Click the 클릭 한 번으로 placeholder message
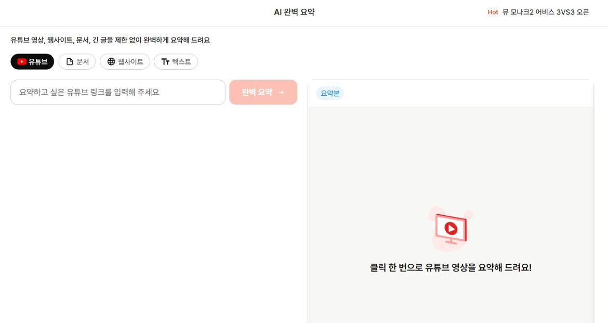This screenshot has width=608, height=323. click(x=450, y=267)
